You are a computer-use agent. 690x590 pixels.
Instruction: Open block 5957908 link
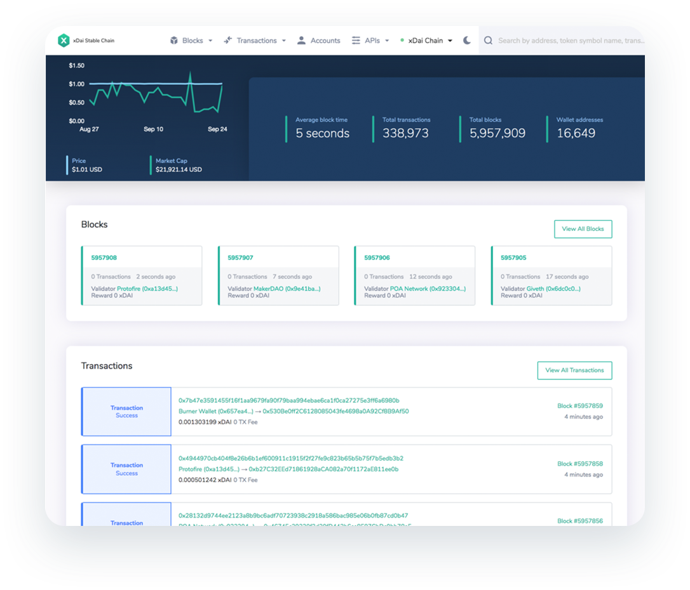tap(104, 258)
